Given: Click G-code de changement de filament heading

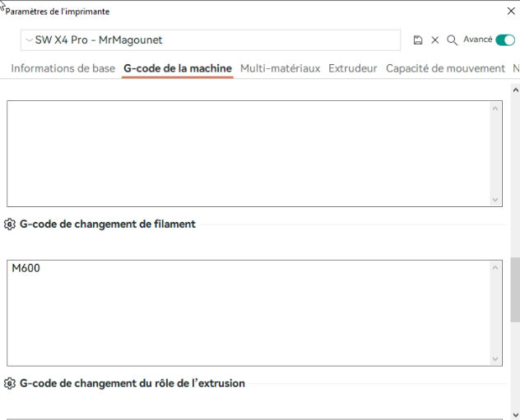Looking at the screenshot, I should pyautogui.click(x=108, y=224).
